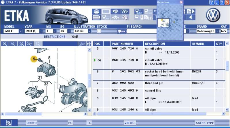Click the FI SEARCH input field
The height and width of the screenshot is (128, 230).
pyautogui.click(x=142, y=31)
